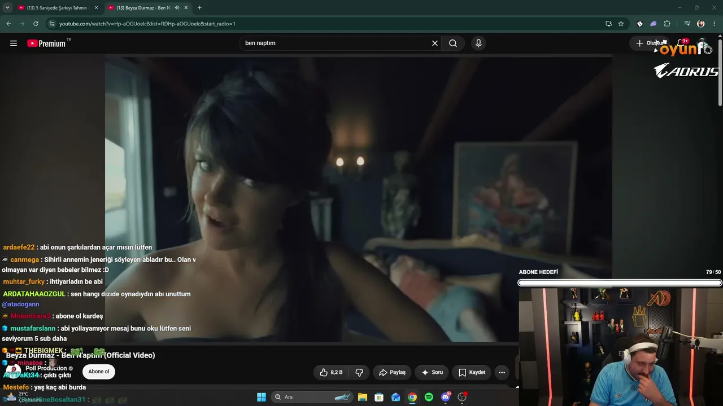
Task: Click the Soru button
Action: tap(432, 372)
